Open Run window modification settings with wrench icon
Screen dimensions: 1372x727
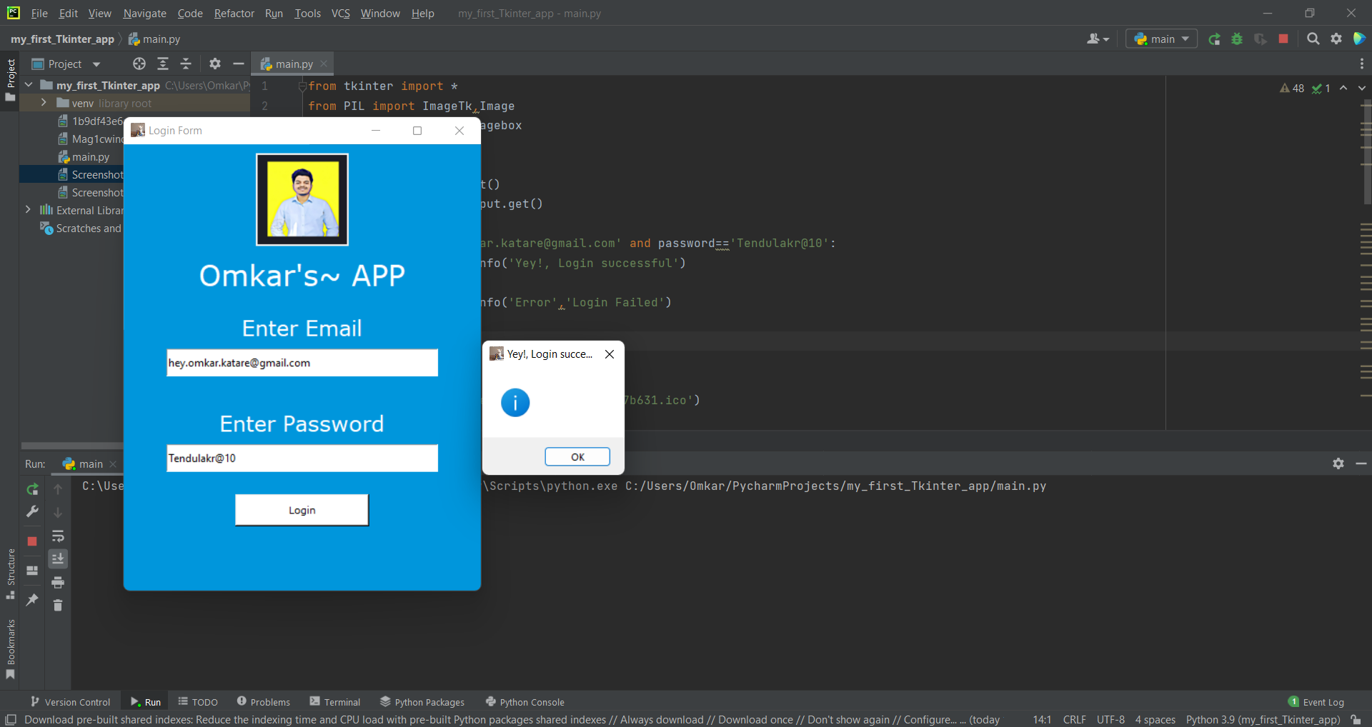(x=31, y=512)
